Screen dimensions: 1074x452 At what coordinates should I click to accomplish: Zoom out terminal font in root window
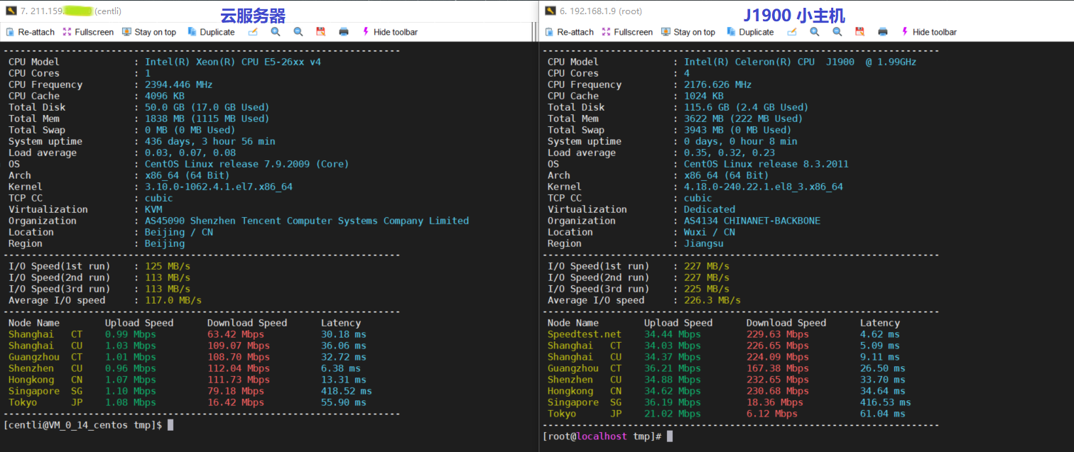[837, 32]
